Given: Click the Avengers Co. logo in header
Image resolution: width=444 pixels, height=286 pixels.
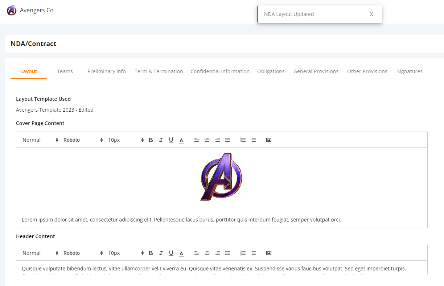Looking at the screenshot, I should pos(12,11).
